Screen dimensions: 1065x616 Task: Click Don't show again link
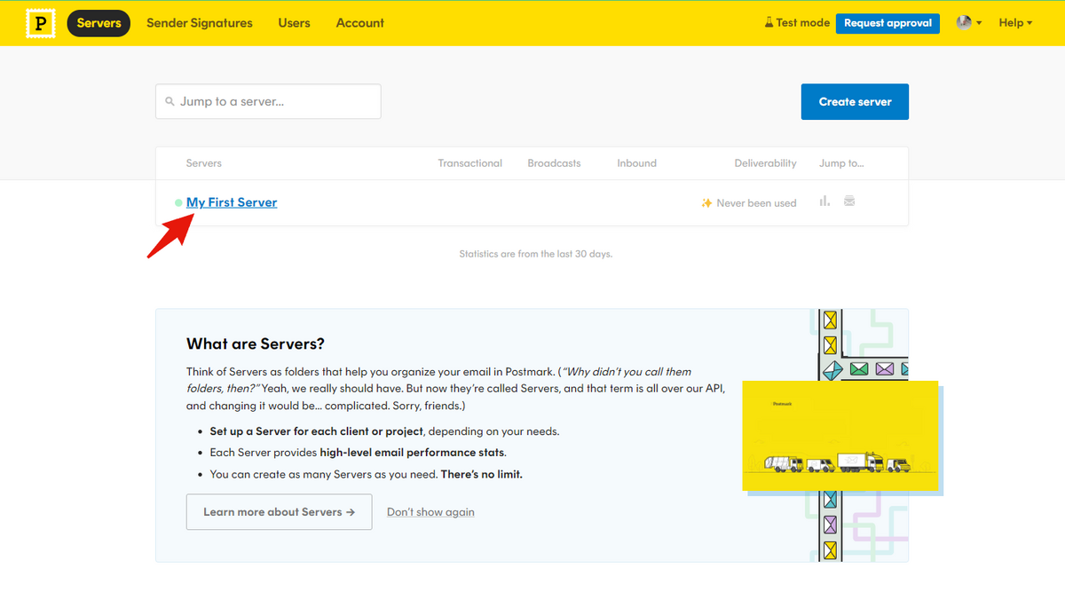(x=430, y=512)
